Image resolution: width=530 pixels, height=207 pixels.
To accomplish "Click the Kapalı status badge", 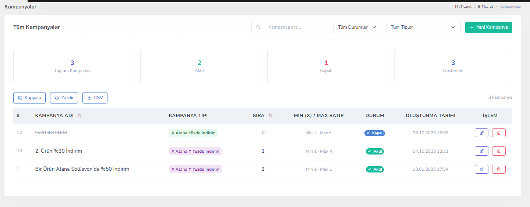I will click(375, 133).
